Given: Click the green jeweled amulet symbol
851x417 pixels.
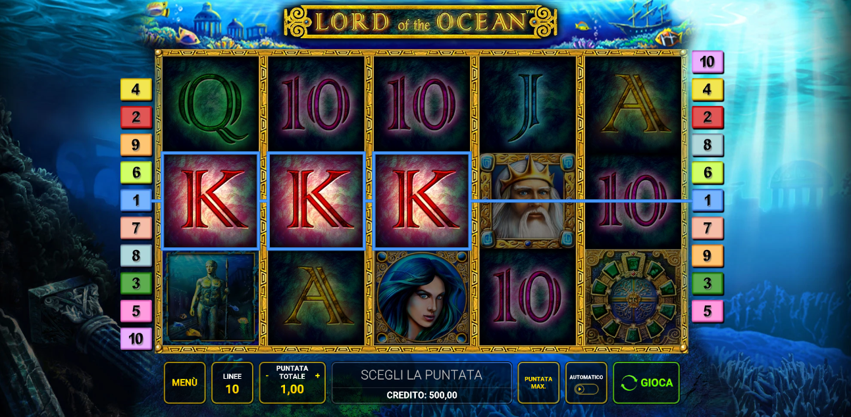Looking at the screenshot, I should pos(633,297).
